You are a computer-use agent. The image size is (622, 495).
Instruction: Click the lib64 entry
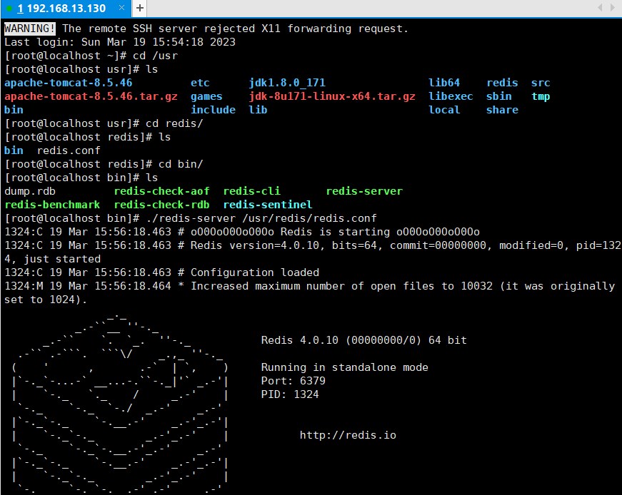pyautogui.click(x=444, y=83)
